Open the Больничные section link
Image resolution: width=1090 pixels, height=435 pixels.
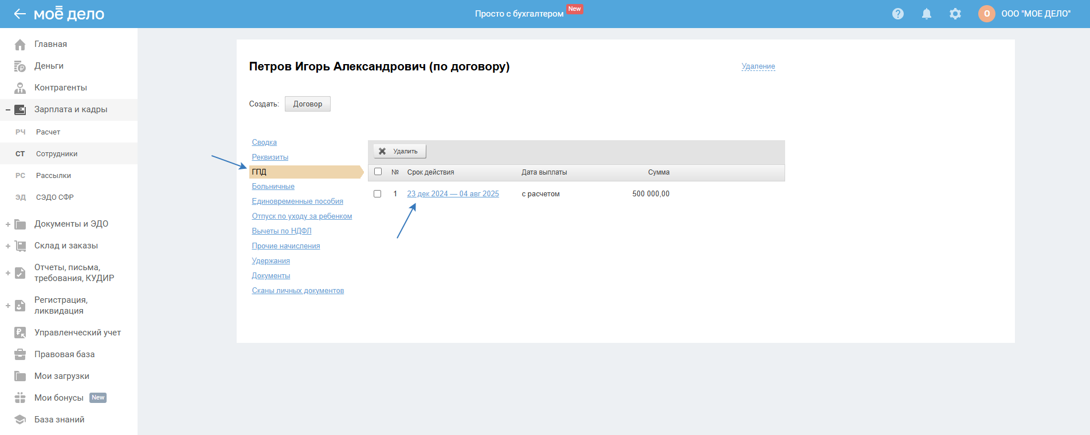point(273,187)
